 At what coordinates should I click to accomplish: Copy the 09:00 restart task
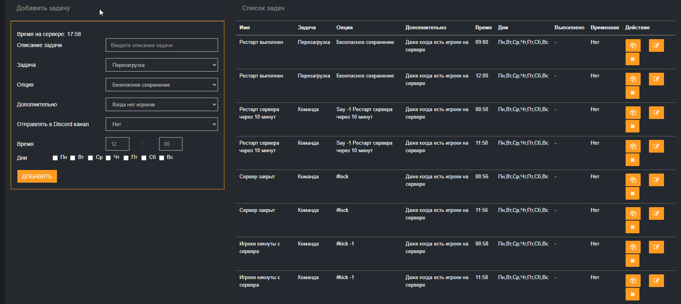click(x=633, y=45)
